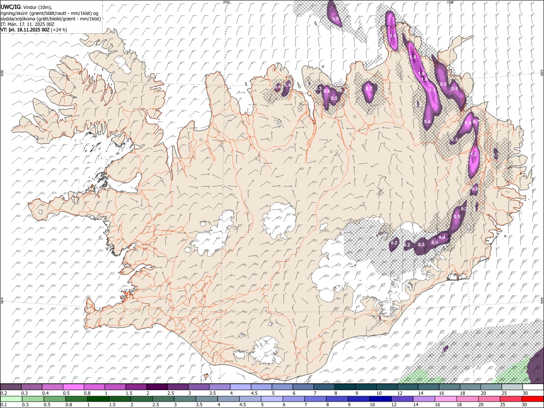
Task: Click the '1.2' precipitation value on the map
Action: coord(474,155)
